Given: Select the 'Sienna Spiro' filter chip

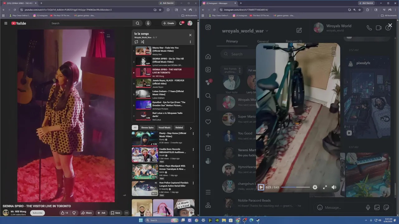Looking at the screenshot, I should pyautogui.click(x=147, y=128).
